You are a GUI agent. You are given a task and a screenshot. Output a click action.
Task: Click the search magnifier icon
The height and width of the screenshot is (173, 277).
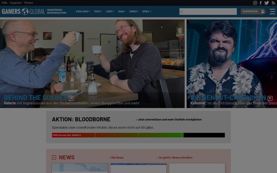[181, 12]
